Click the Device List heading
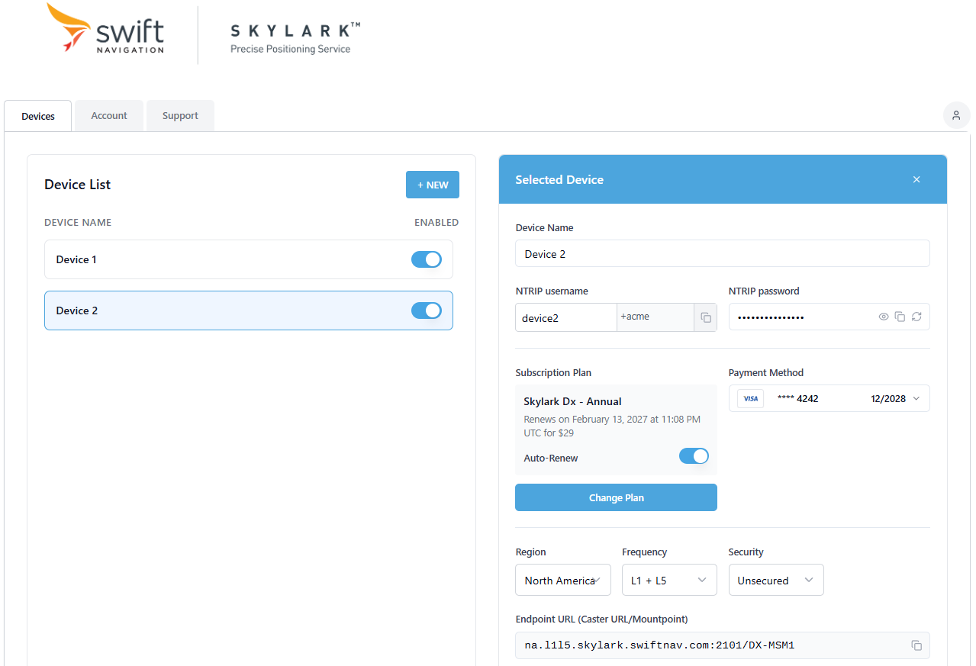This screenshot has width=976, height=666. point(77,185)
